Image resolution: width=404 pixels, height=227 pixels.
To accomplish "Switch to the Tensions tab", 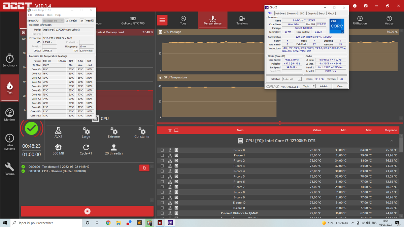I will (242, 20).
